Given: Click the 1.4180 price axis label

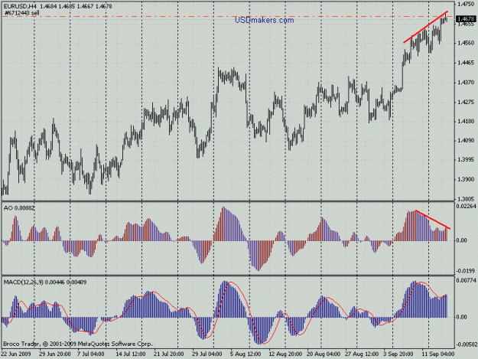Looking at the screenshot, I should 466,122.
